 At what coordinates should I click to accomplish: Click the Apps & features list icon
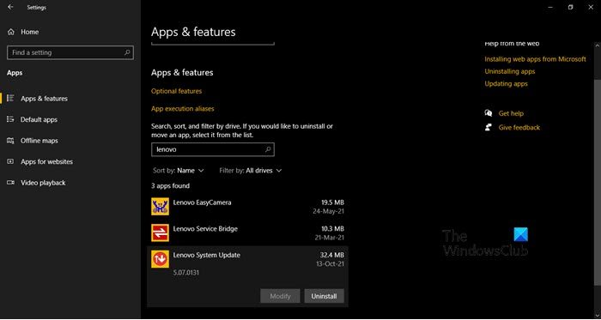click(10, 99)
